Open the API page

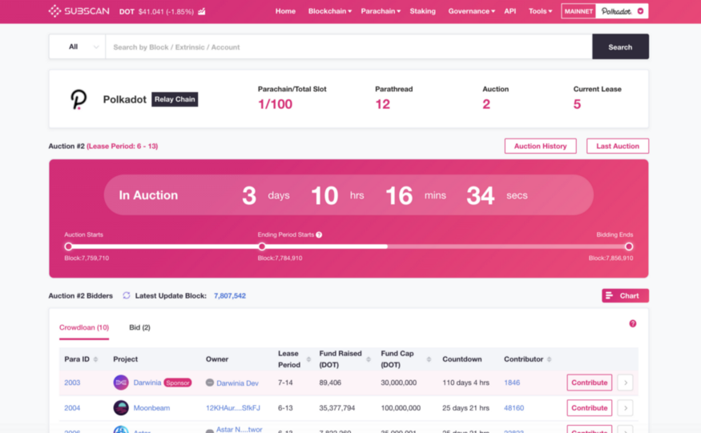tap(510, 11)
